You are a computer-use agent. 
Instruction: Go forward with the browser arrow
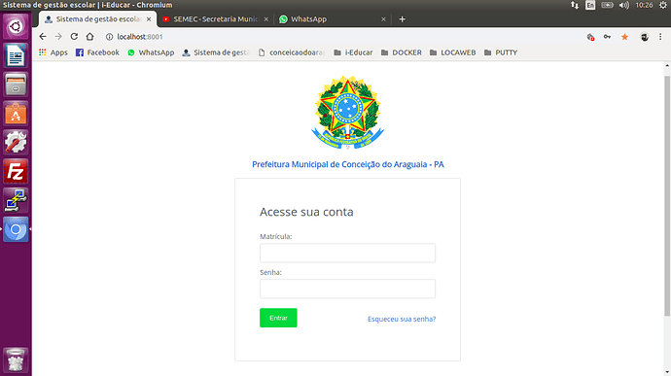58,37
